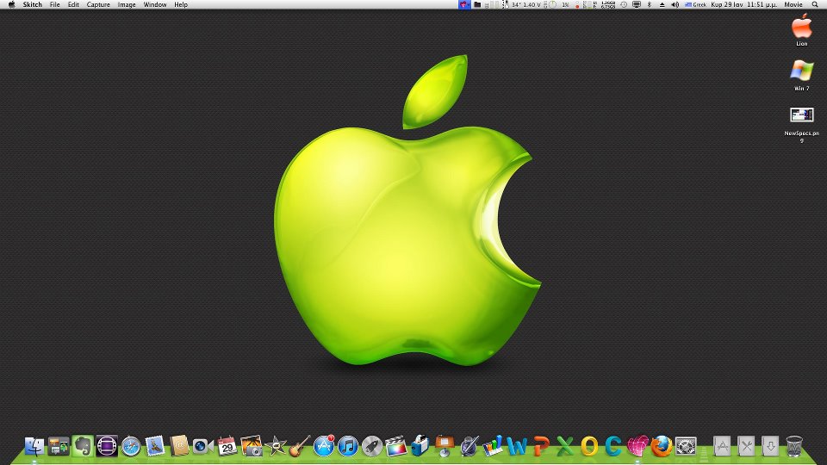Launch Evernote from the dock
827x465 pixels.
83,447
